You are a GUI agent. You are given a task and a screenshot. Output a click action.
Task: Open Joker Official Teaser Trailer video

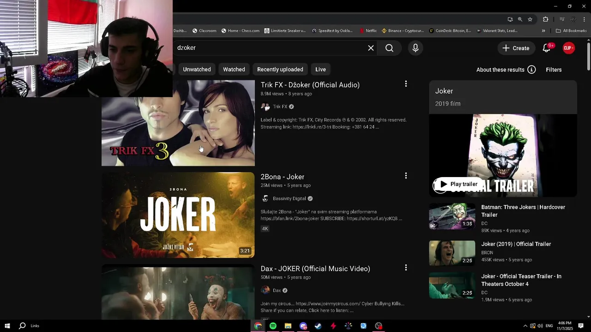tap(521, 280)
